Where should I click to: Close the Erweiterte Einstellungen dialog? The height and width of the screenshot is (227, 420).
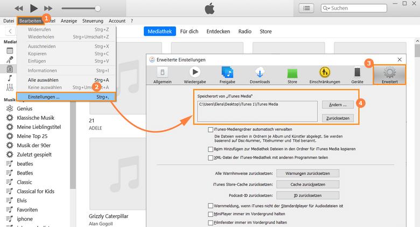400,59
